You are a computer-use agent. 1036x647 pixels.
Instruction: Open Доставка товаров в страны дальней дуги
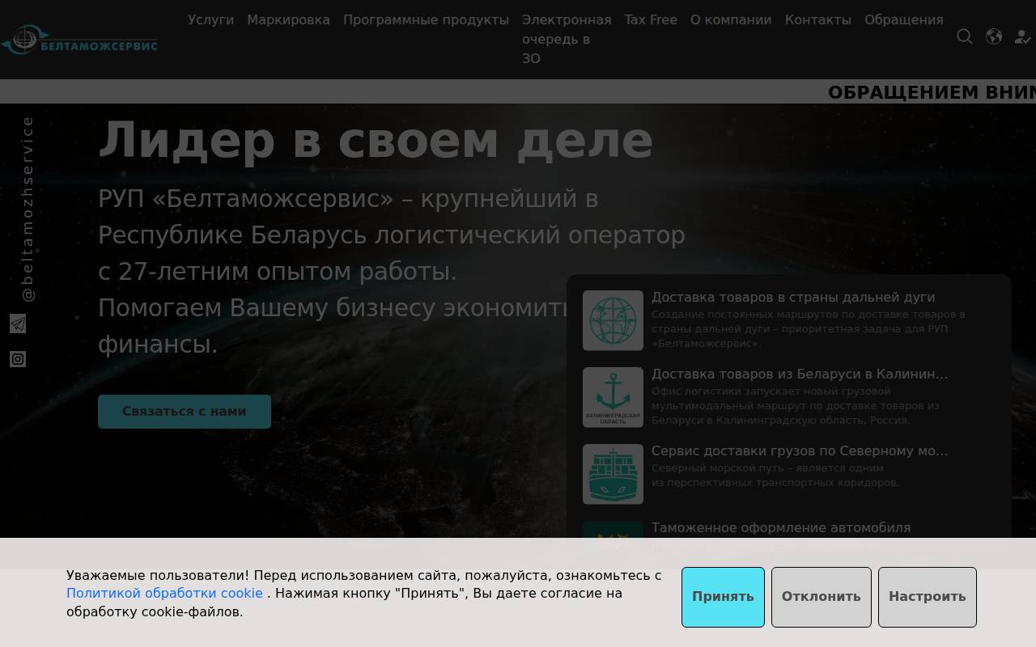click(x=793, y=298)
